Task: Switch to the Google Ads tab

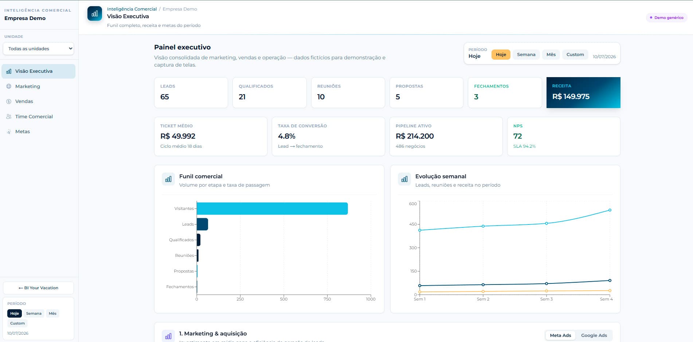Action: pos(594,335)
